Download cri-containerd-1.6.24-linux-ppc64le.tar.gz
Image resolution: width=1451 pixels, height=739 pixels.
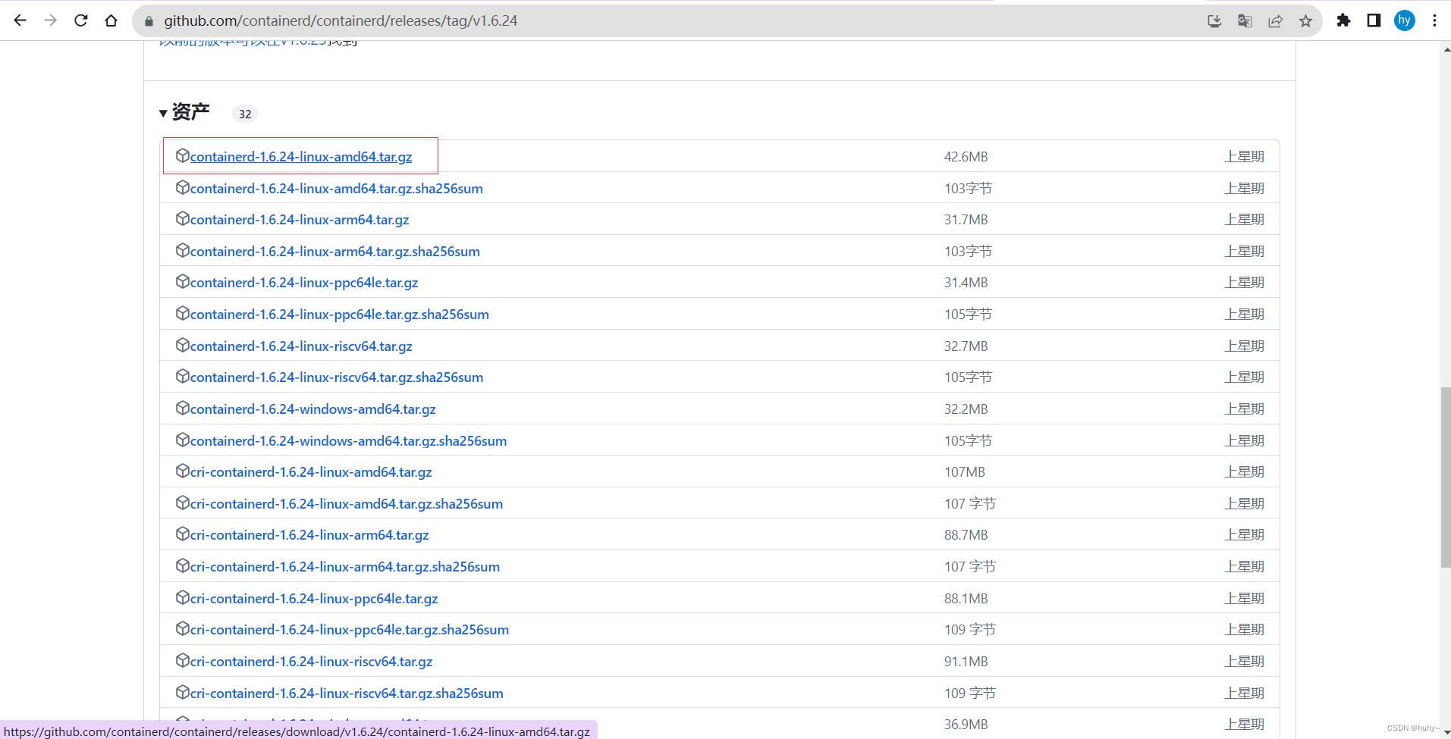[314, 599]
